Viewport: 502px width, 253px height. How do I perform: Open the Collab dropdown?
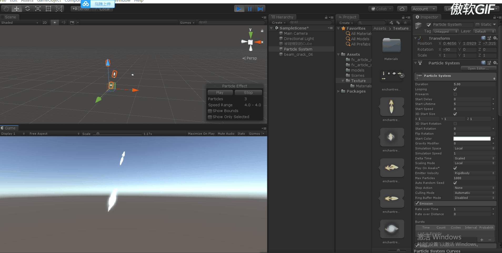[381, 9]
